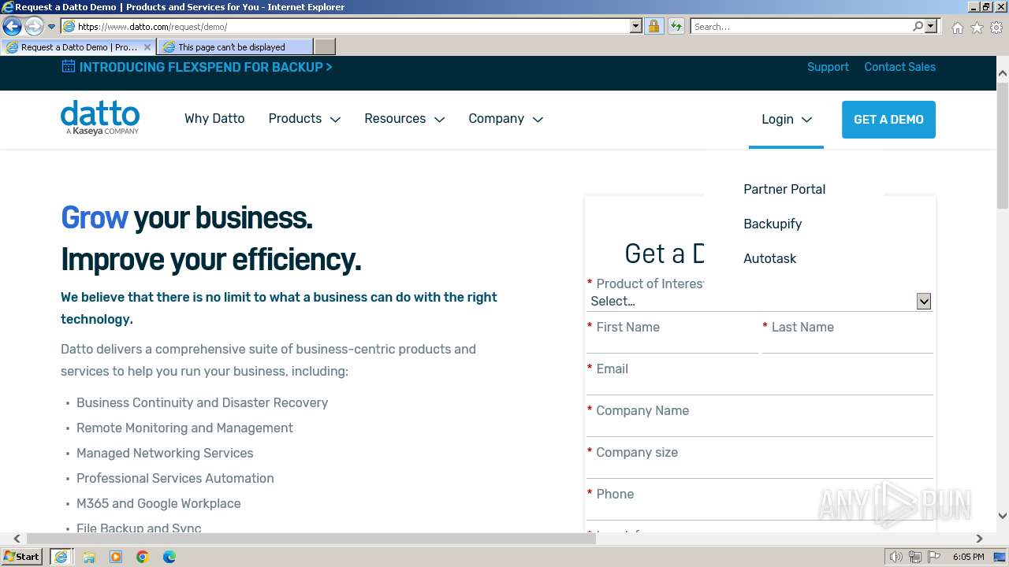1009x567 pixels.
Task: Open the Favorites star icon
Action: click(x=977, y=28)
